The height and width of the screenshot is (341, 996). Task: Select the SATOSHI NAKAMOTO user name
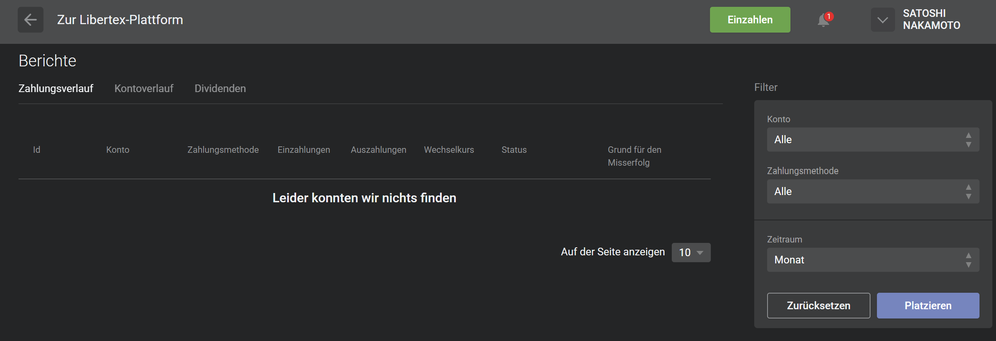(931, 19)
